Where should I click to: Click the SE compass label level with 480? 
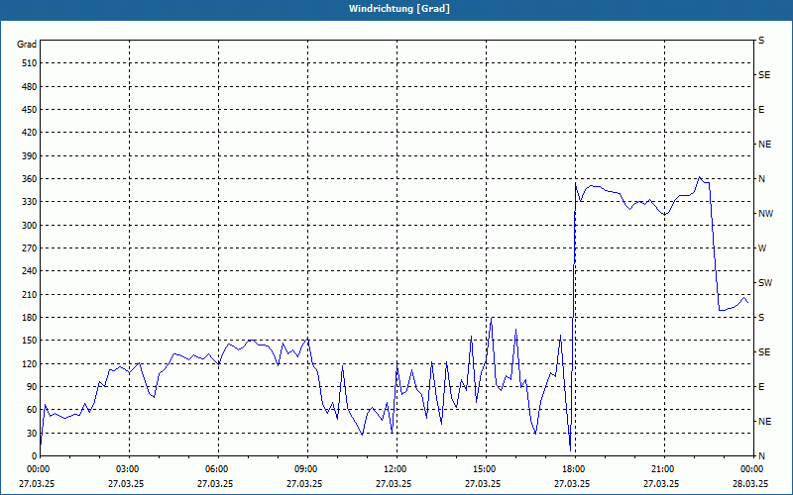click(x=764, y=75)
